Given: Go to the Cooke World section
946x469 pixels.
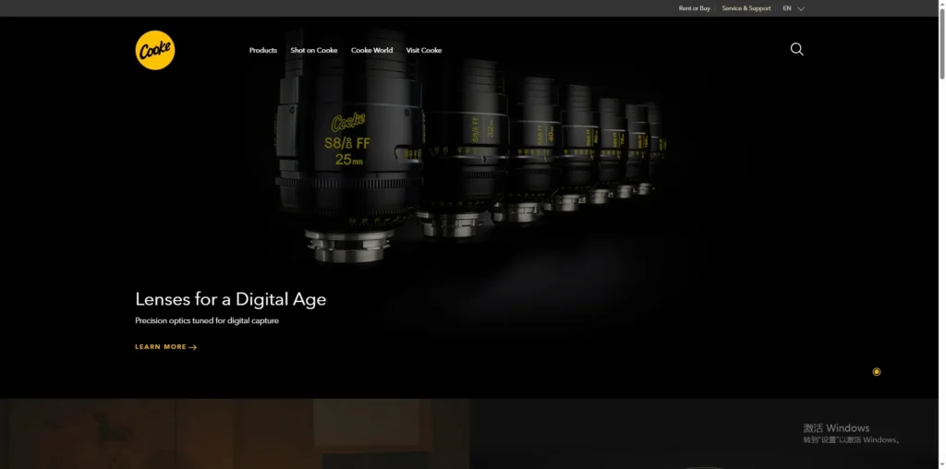Looking at the screenshot, I should [x=371, y=50].
